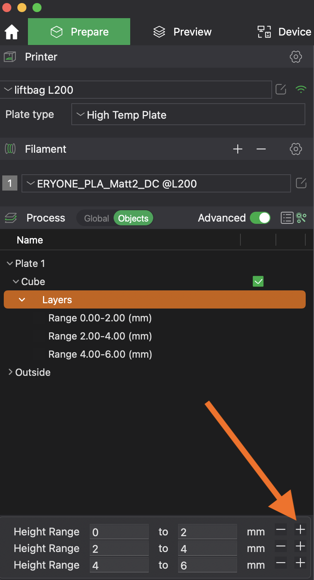Open the Home screen
Viewport: 314px width, 580px height.
click(12, 32)
